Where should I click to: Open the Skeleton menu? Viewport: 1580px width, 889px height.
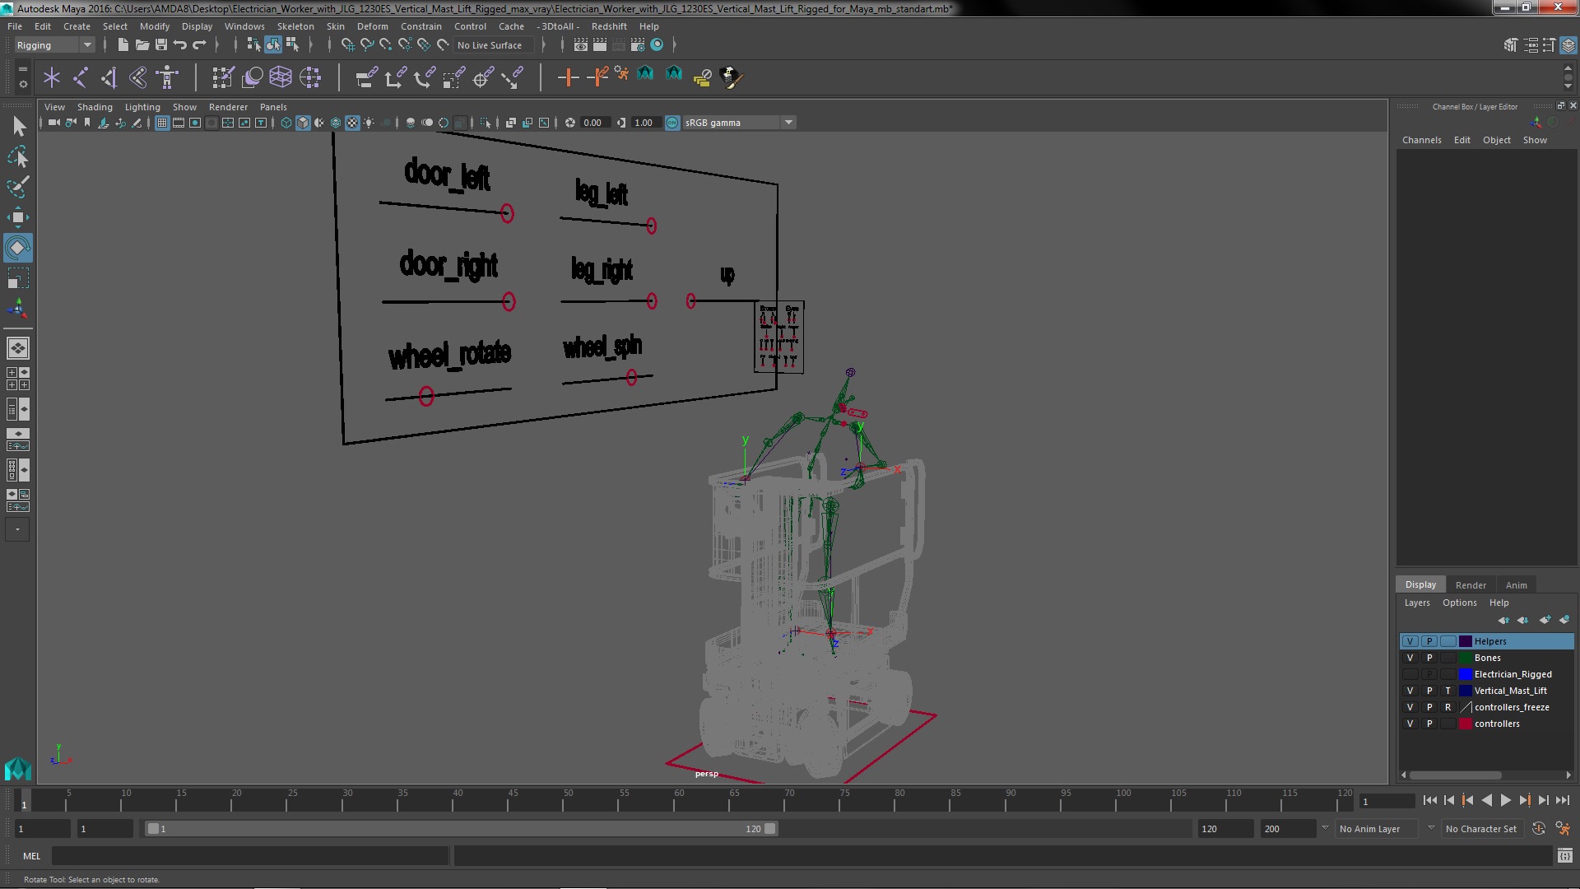pos(295,26)
